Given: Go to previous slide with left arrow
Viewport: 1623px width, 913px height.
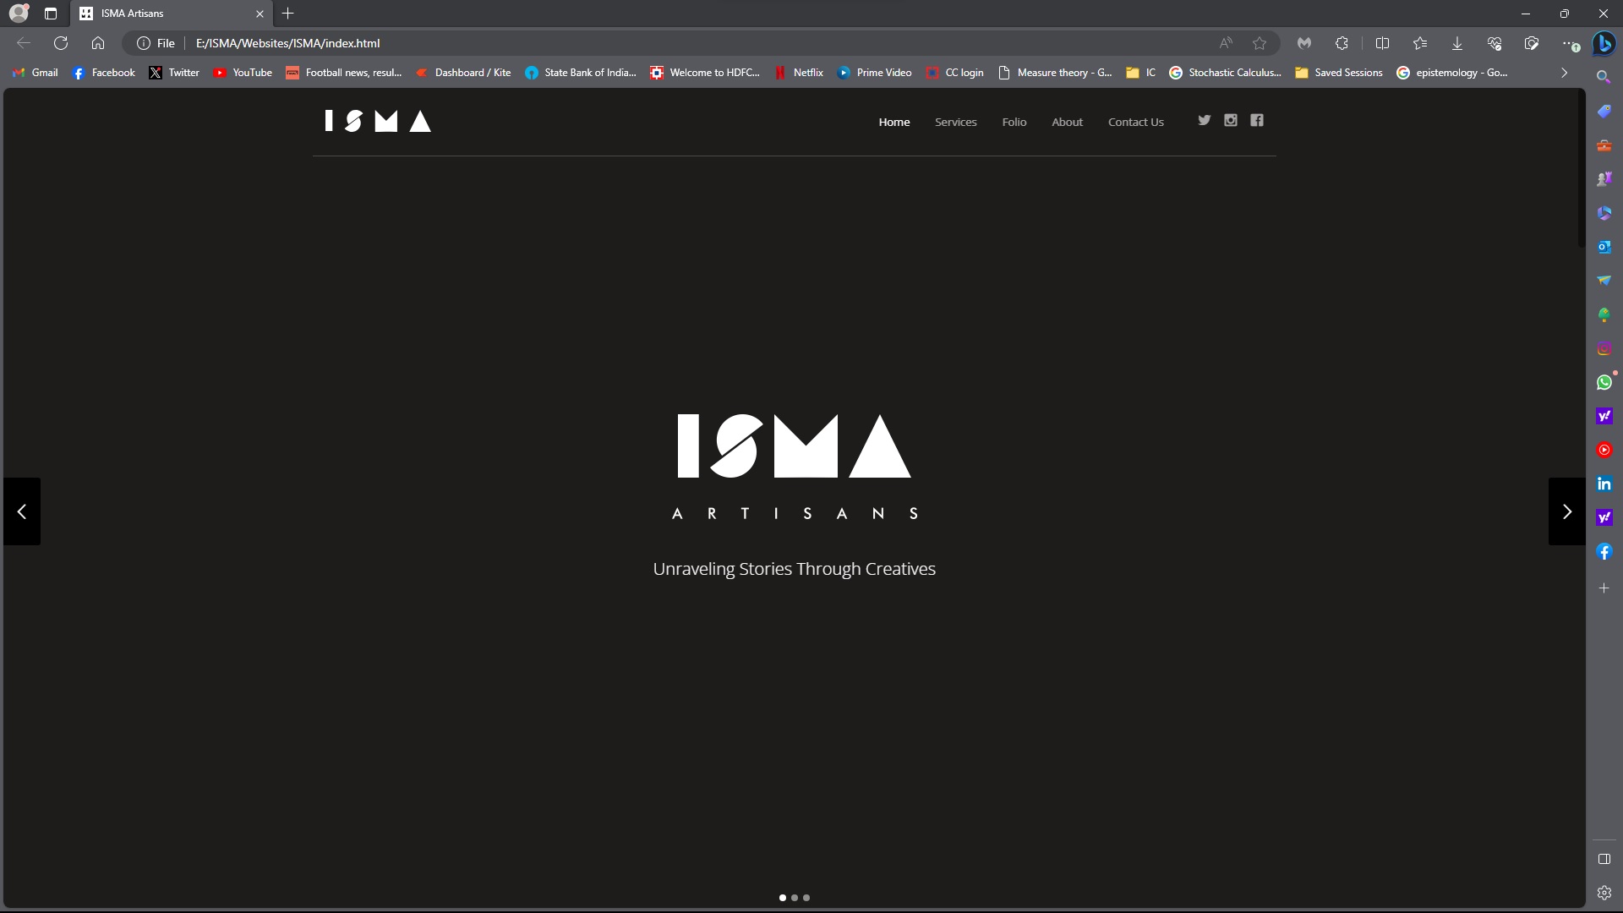Looking at the screenshot, I should 22,511.
